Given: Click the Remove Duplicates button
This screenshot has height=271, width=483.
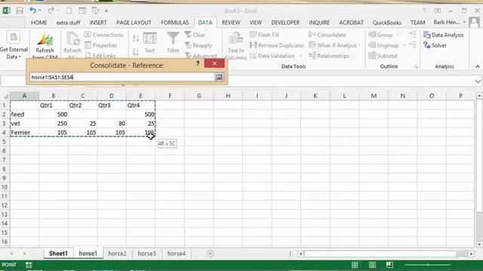Looking at the screenshot, I should coord(277,45).
